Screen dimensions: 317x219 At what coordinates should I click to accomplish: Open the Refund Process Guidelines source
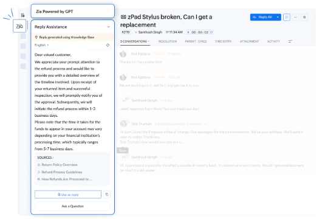point(60,172)
